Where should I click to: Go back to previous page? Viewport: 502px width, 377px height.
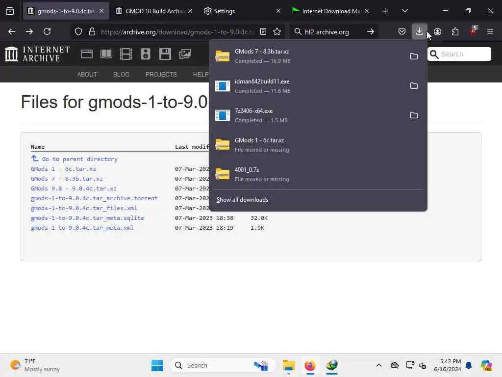(12, 31)
